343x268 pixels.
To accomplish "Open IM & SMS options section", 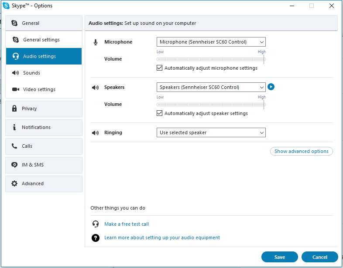I will click(x=44, y=165).
